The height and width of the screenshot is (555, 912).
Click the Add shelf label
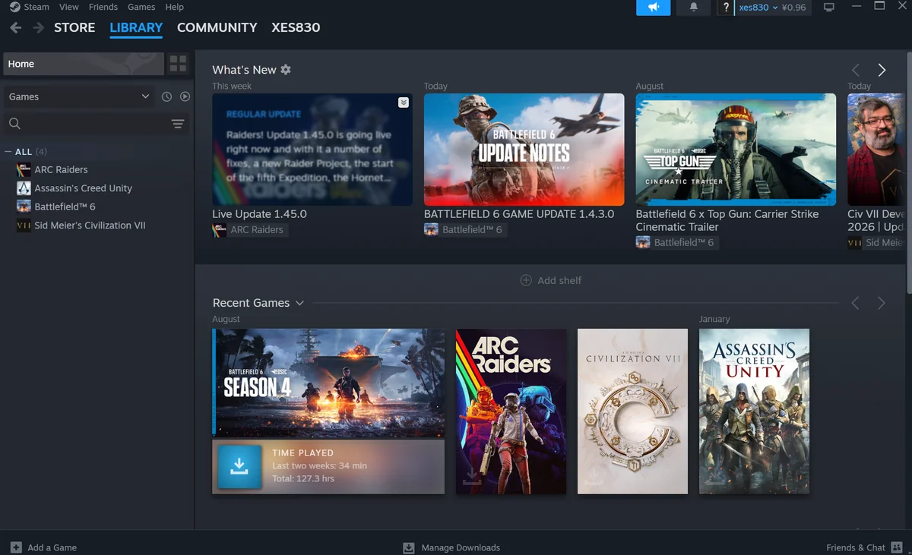(559, 280)
